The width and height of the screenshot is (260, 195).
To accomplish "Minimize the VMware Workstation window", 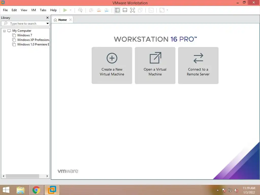I will tap(238, 3).
